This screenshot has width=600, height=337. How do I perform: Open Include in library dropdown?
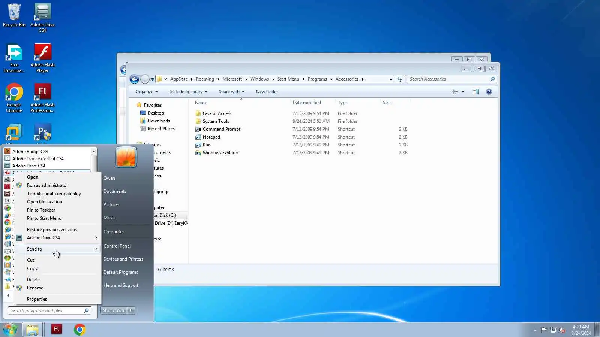(188, 92)
